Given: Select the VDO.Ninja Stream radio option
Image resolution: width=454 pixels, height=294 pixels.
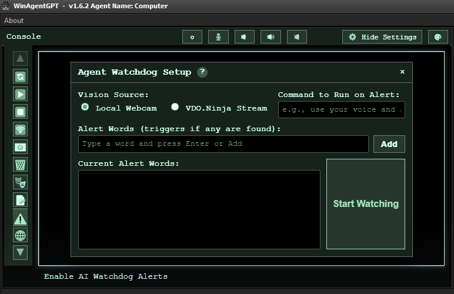Looking at the screenshot, I should click(x=175, y=107).
